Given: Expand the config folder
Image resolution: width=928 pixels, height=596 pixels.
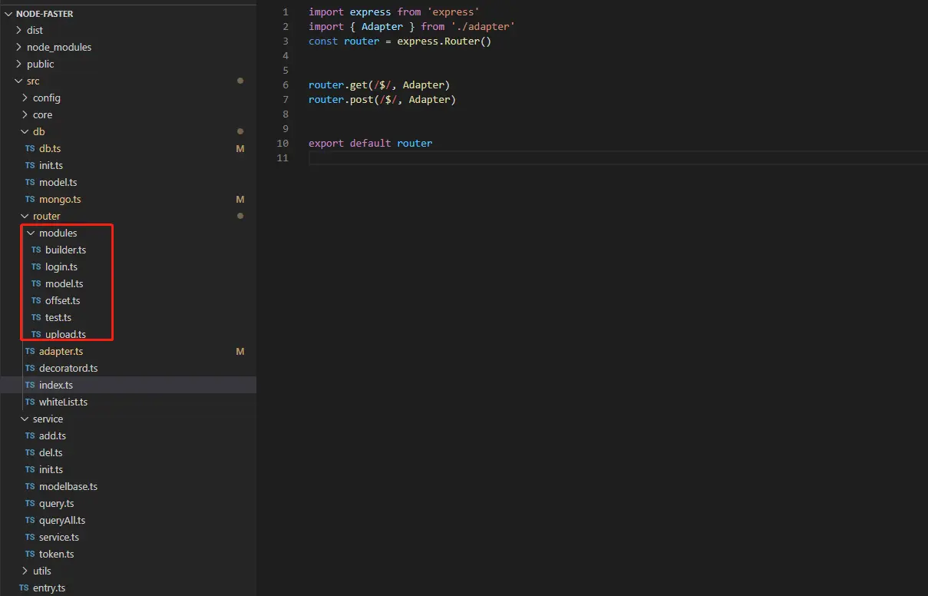Looking at the screenshot, I should click(46, 98).
